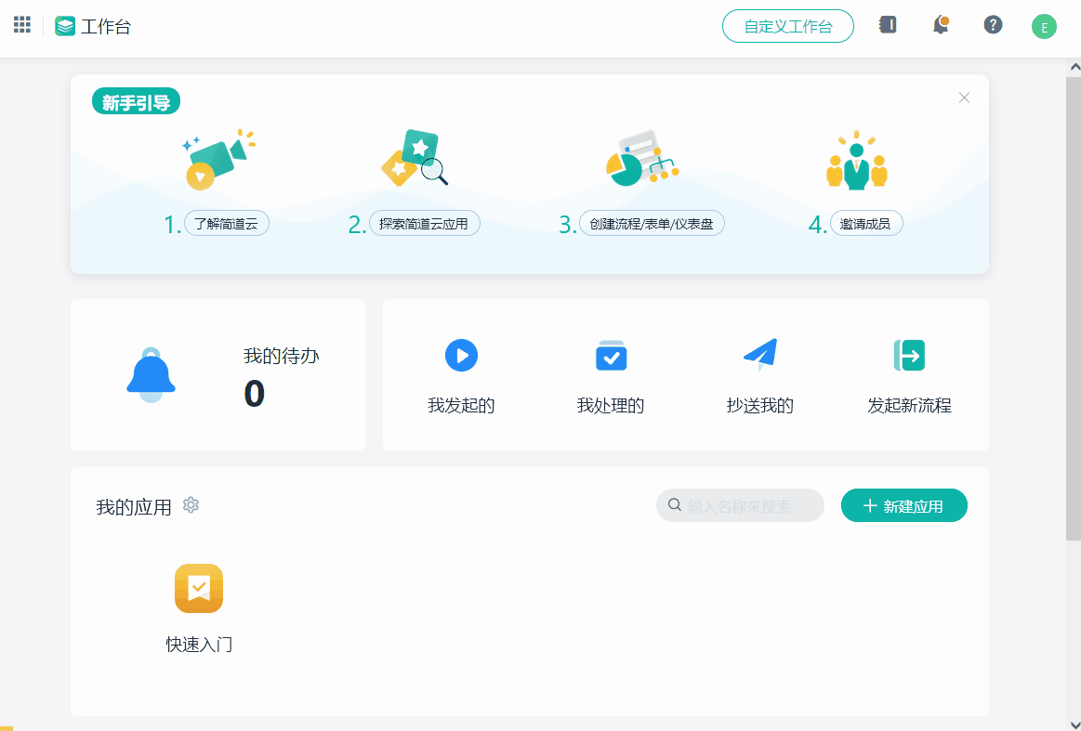Viewport: 1081px width, 731px height.
Task: Open 抄送我的 paper plane icon
Action: tap(760, 355)
